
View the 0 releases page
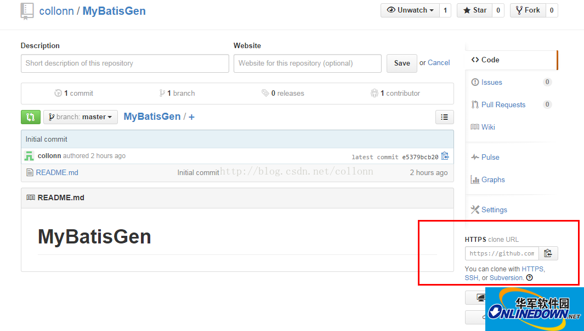(x=283, y=93)
